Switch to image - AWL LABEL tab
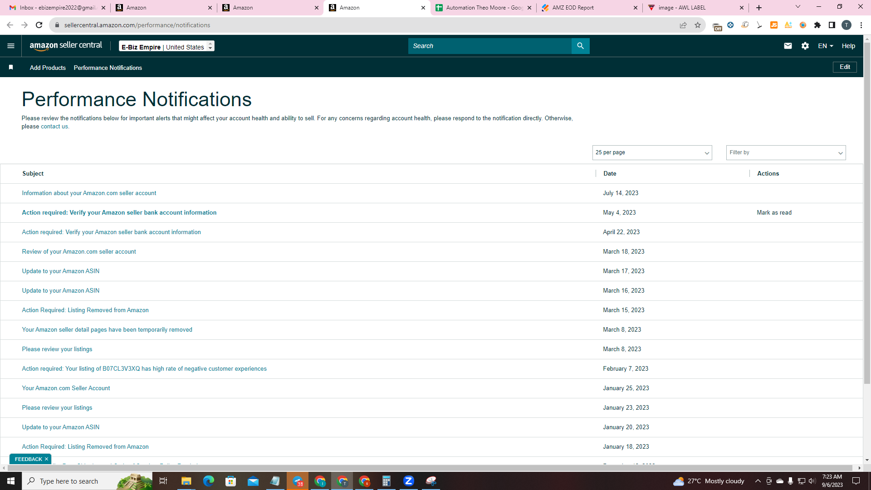Screen dimensions: 871x490 [696, 8]
